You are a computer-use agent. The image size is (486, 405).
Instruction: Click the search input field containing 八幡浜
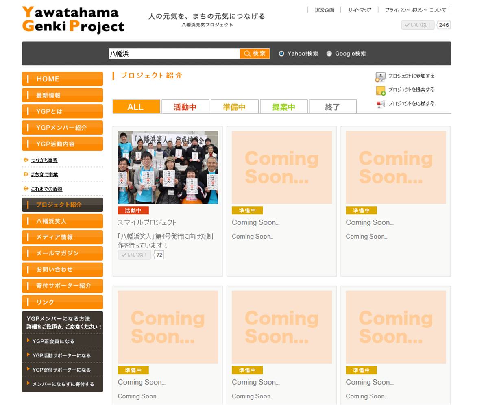point(174,54)
